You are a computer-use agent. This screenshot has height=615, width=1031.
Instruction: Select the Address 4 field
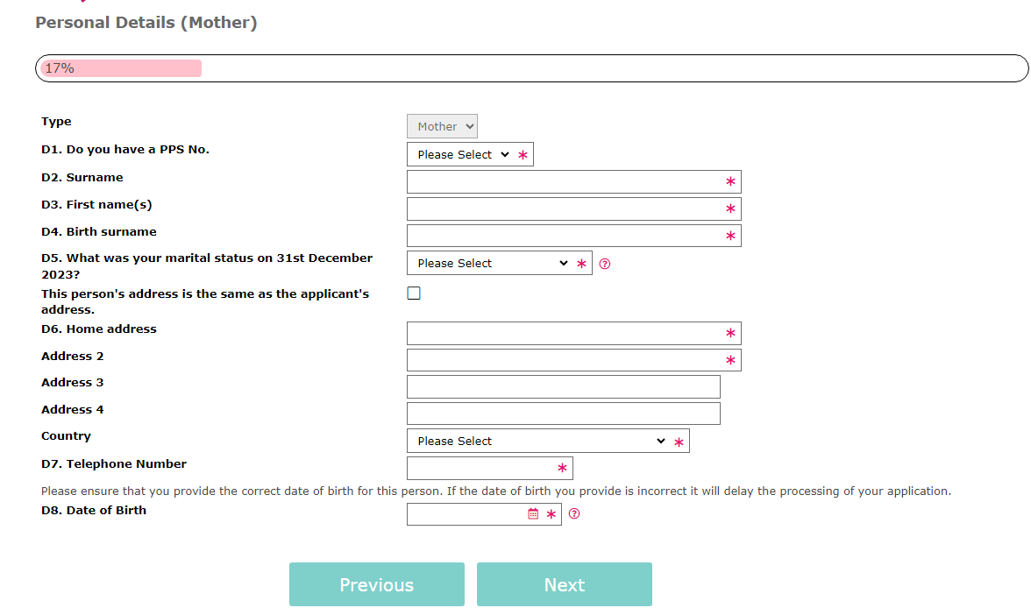(563, 414)
